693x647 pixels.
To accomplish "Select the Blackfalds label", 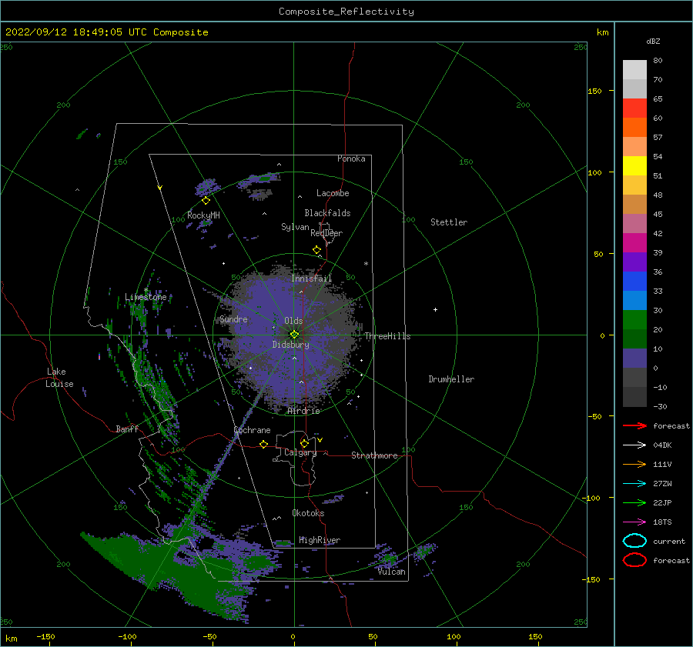I will click(327, 213).
